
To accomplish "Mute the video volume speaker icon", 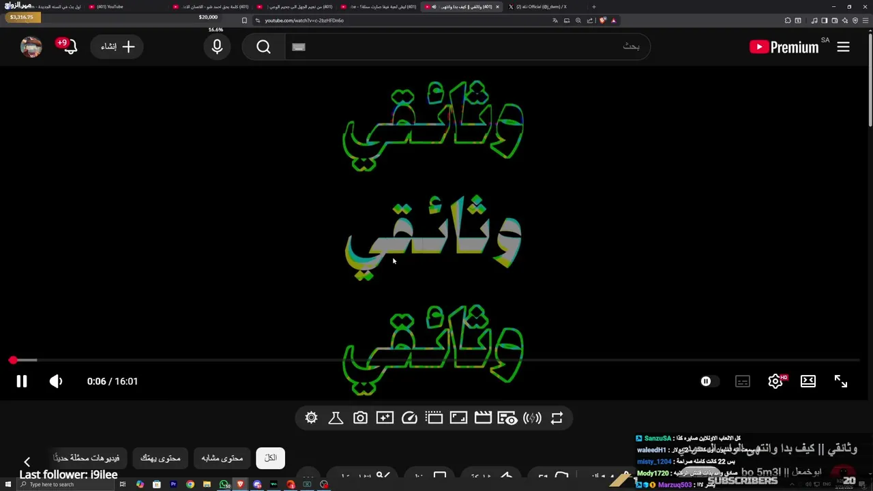I will point(56,381).
